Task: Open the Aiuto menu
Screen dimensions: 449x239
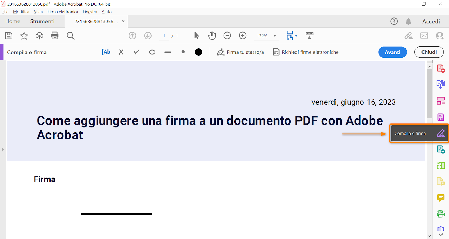Action: 107,12
